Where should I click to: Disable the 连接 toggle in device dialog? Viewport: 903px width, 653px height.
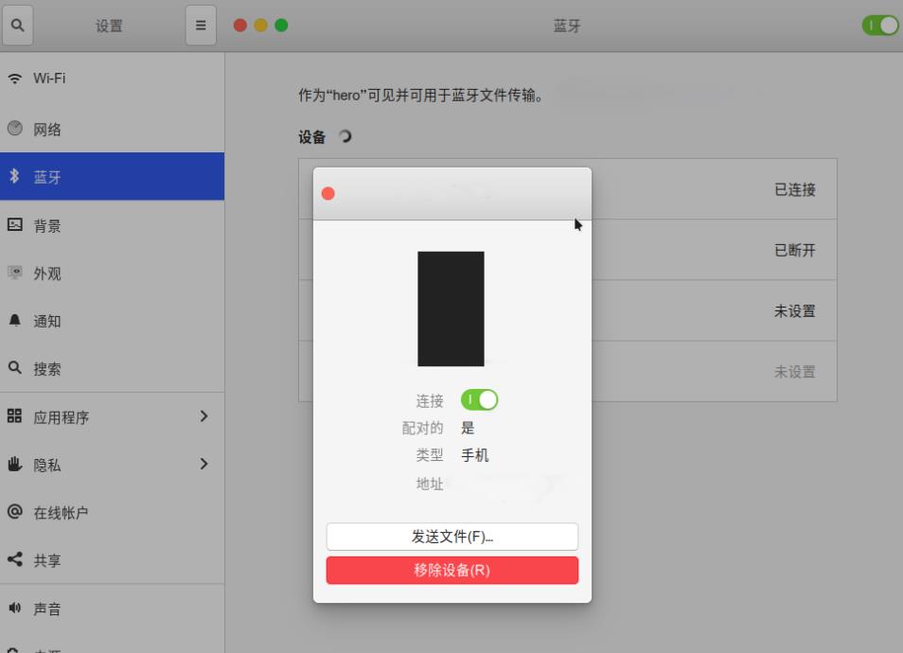point(482,400)
